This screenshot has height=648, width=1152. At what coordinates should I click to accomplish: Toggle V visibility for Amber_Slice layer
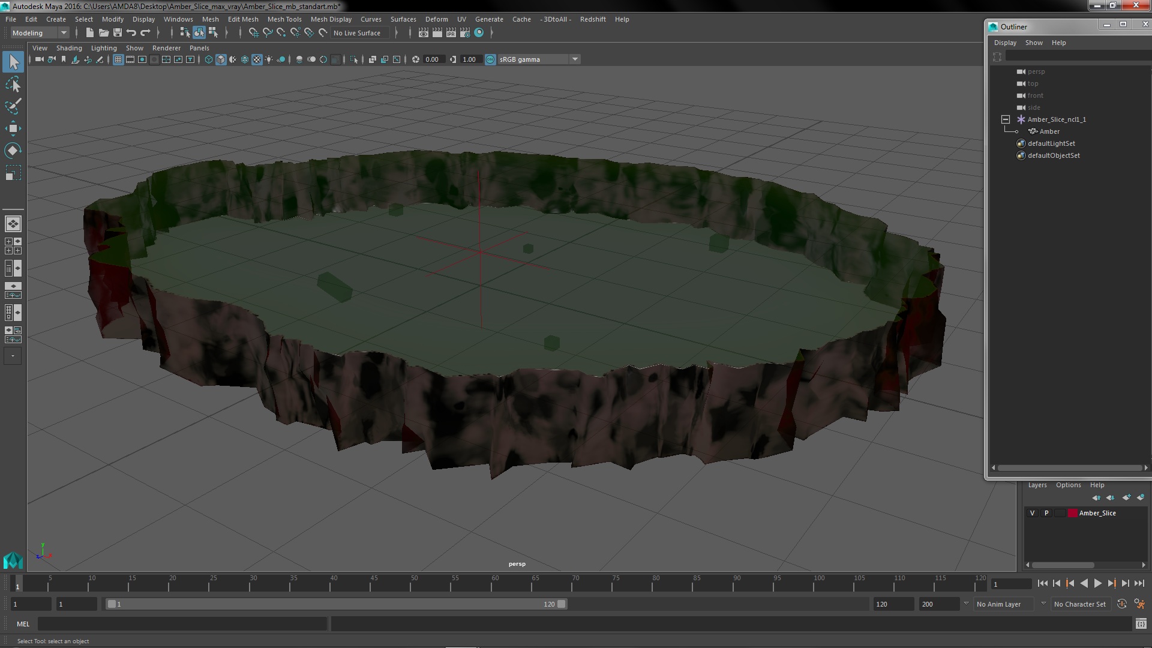point(1032,513)
